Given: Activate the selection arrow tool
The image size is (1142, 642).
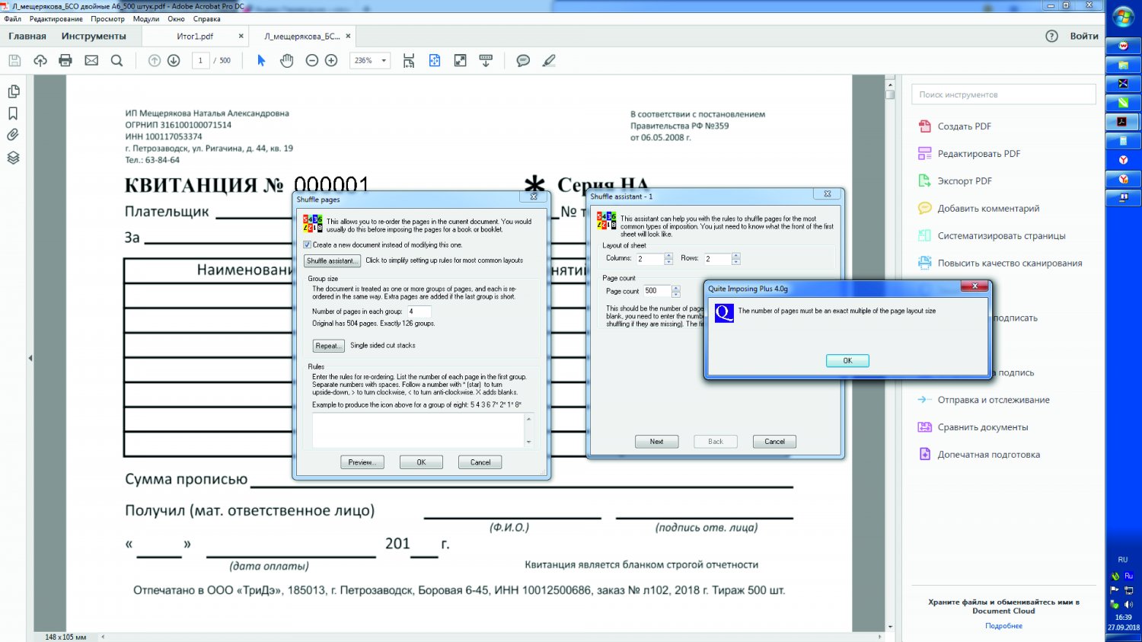Looking at the screenshot, I should (261, 60).
